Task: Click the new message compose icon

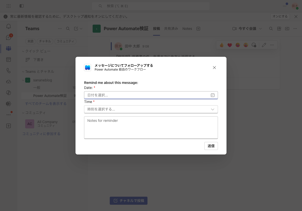Action: pos(76,29)
